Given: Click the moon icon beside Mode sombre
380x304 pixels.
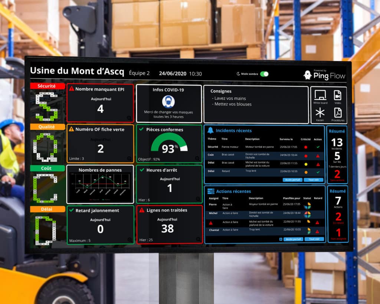Looking at the screenshot, I should [238, 74].
